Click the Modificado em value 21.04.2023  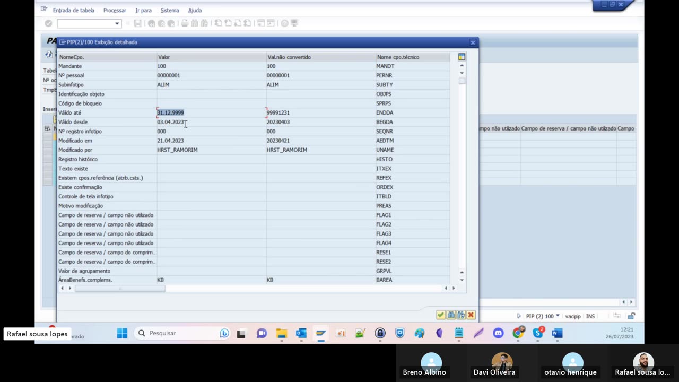170,141
